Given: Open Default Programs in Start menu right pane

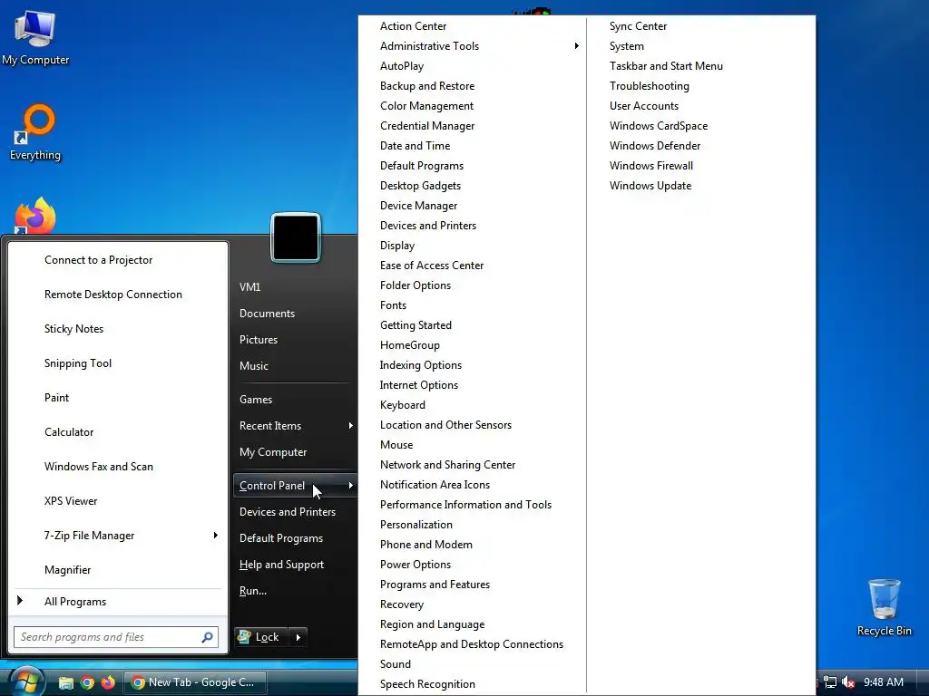Looking at the screenshot, I should click(x=281, y=538).
